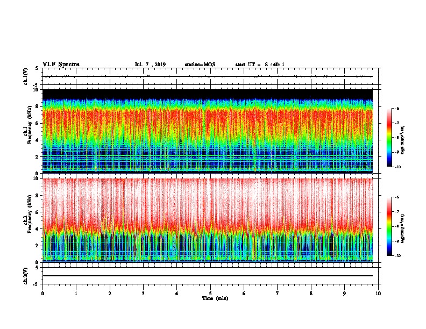Click the time axis tick label "5"
The height and width of the screenshot is (329, 426).
click(x=210, y=294)
